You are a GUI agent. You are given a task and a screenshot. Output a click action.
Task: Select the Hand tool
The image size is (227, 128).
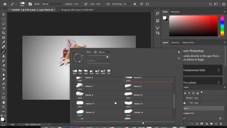[x=4, y=102]
